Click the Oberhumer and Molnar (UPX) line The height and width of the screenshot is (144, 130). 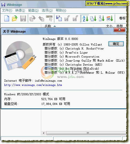pyautogui.click(x=85, y=73)
